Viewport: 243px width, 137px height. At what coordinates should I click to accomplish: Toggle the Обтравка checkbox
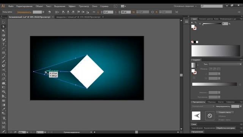coord(217,116)
